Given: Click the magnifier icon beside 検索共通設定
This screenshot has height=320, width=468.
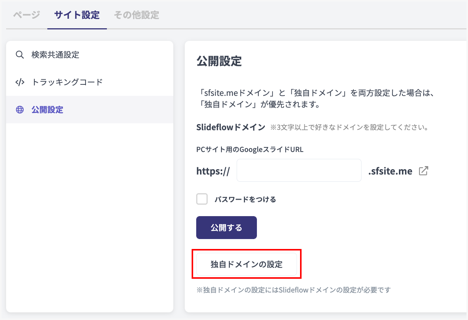Looking at the screenshot, I should 19,55.
